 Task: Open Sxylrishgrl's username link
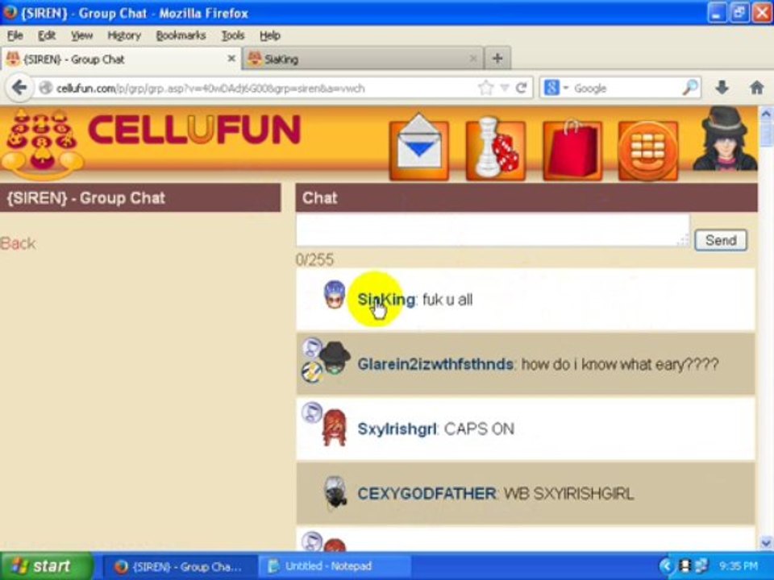point(397,429)
